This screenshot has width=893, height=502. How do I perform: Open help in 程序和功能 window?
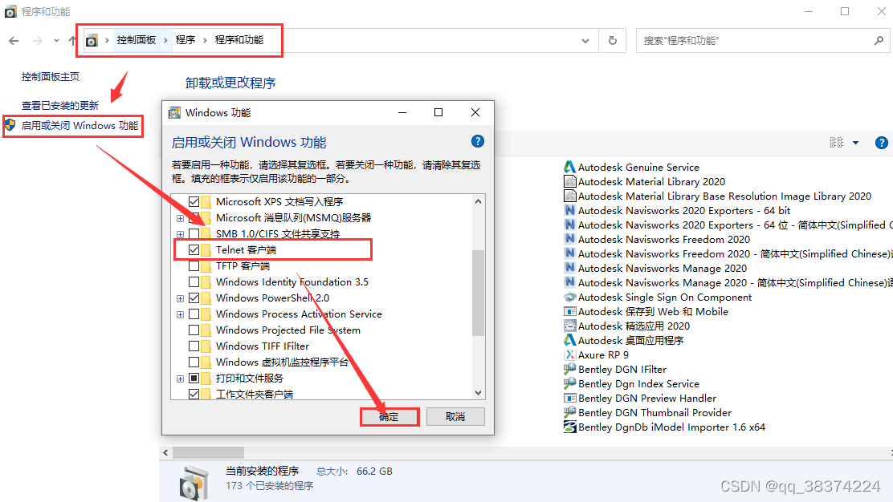881,143
